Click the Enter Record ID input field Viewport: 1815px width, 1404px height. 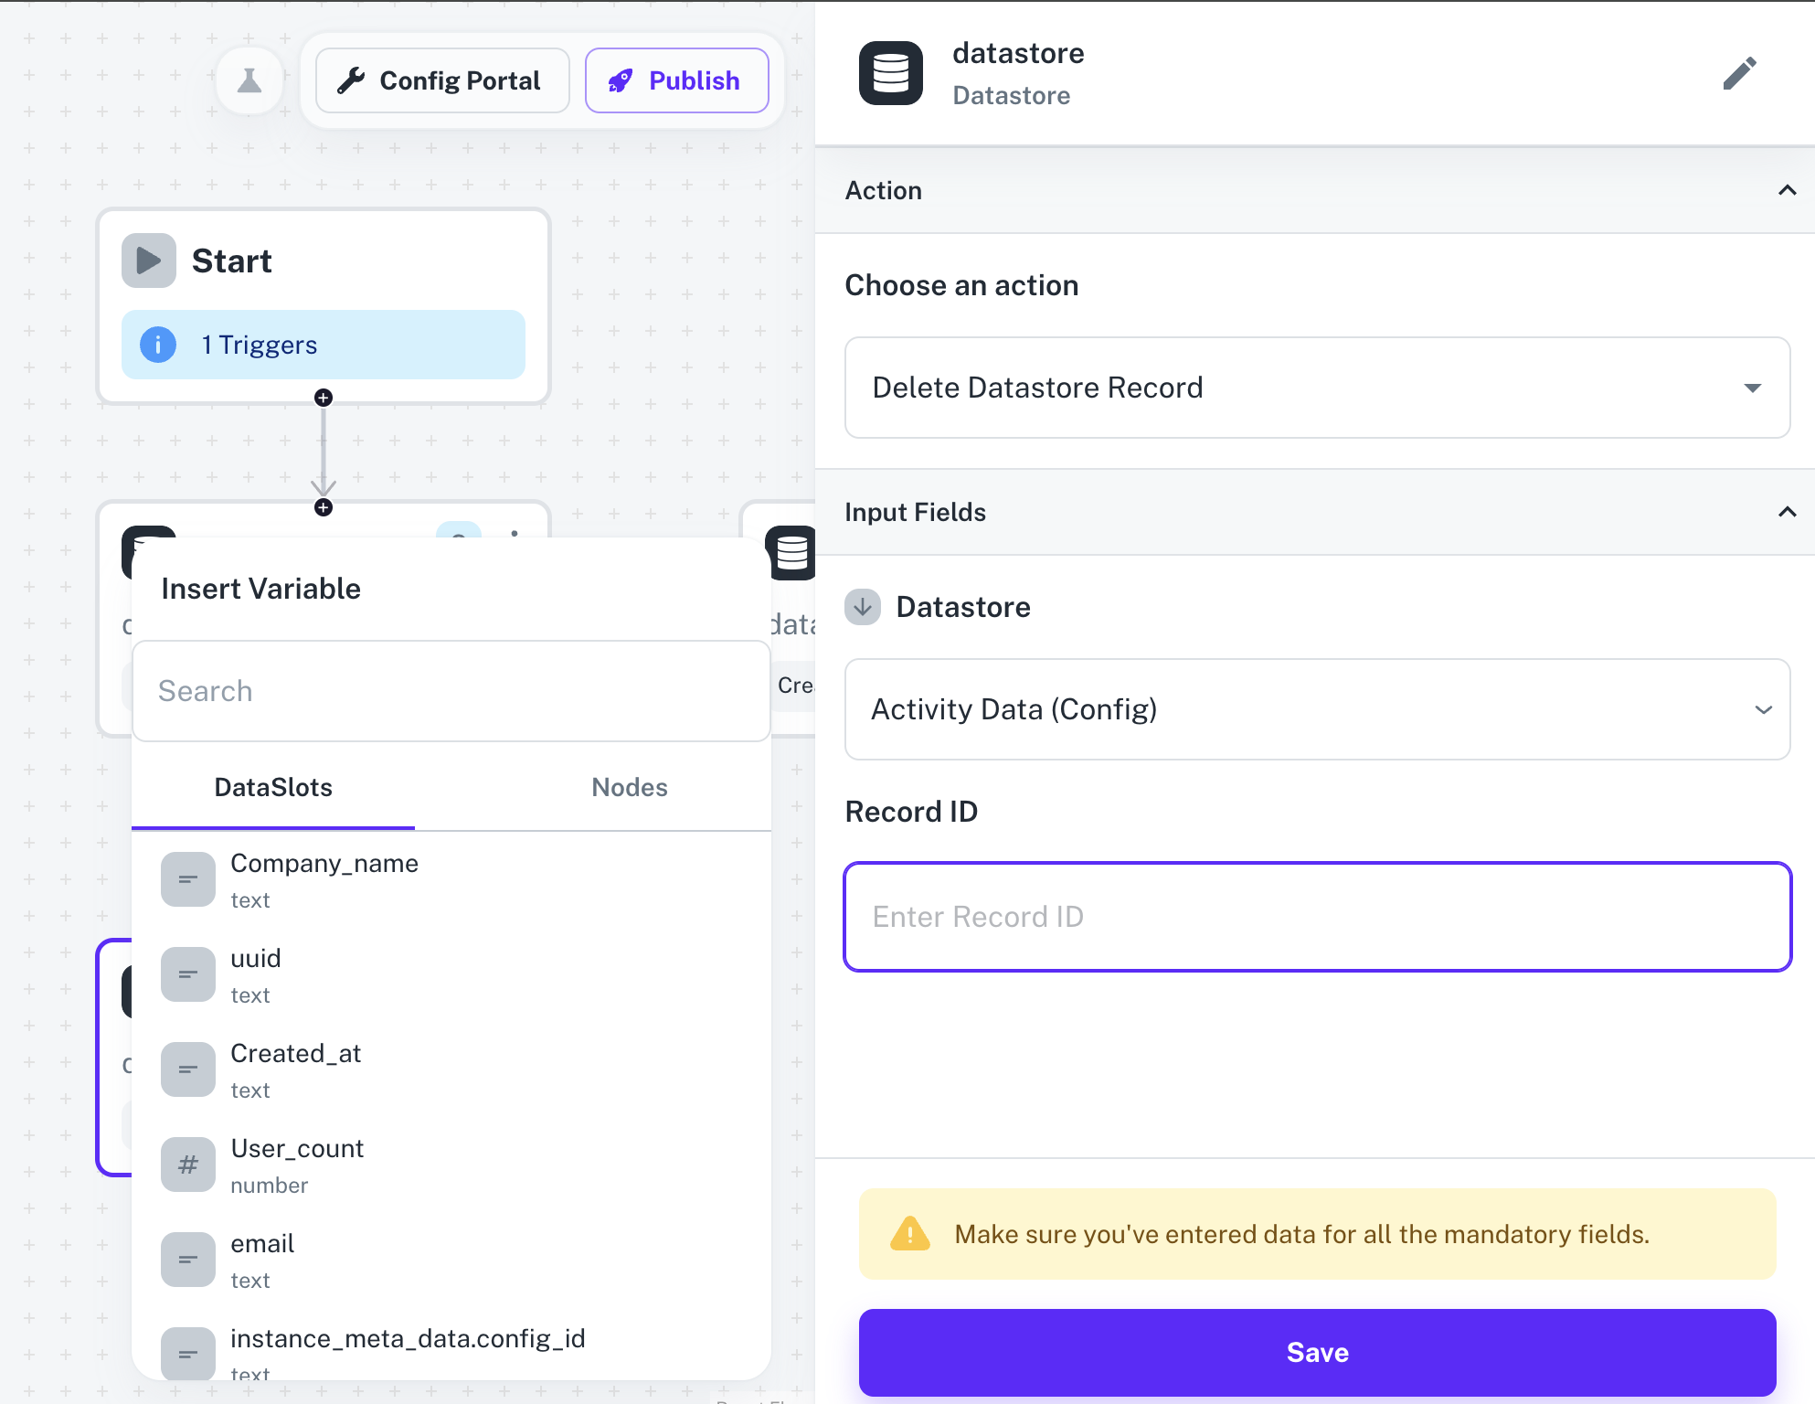[x=1317, y=917]
